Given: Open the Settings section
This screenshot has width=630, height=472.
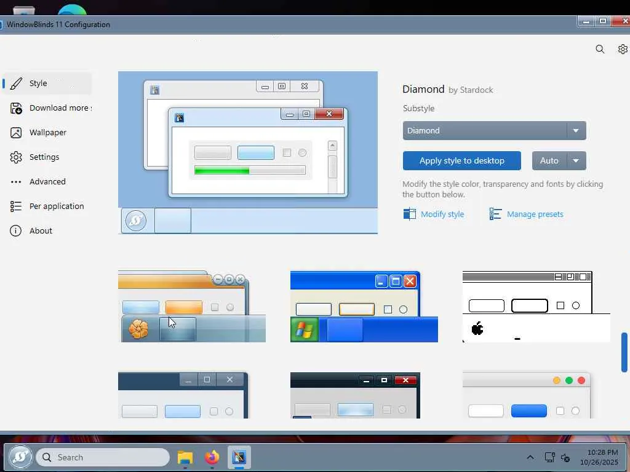Looking at the screenshot, I should [47, 157].
